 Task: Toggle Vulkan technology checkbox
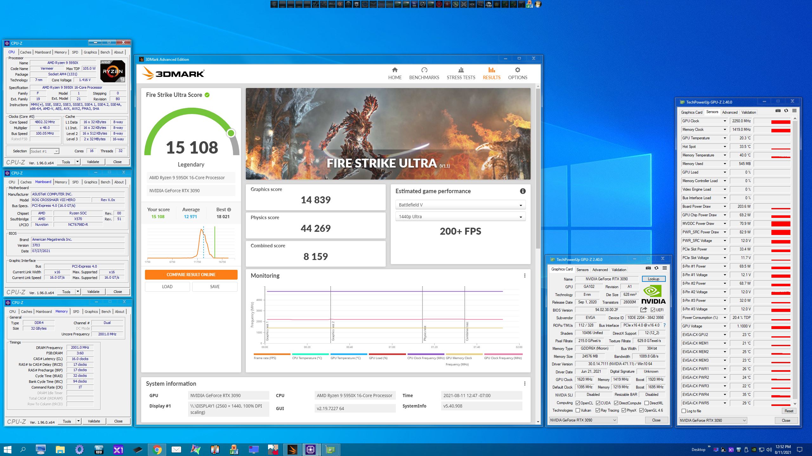578,410
